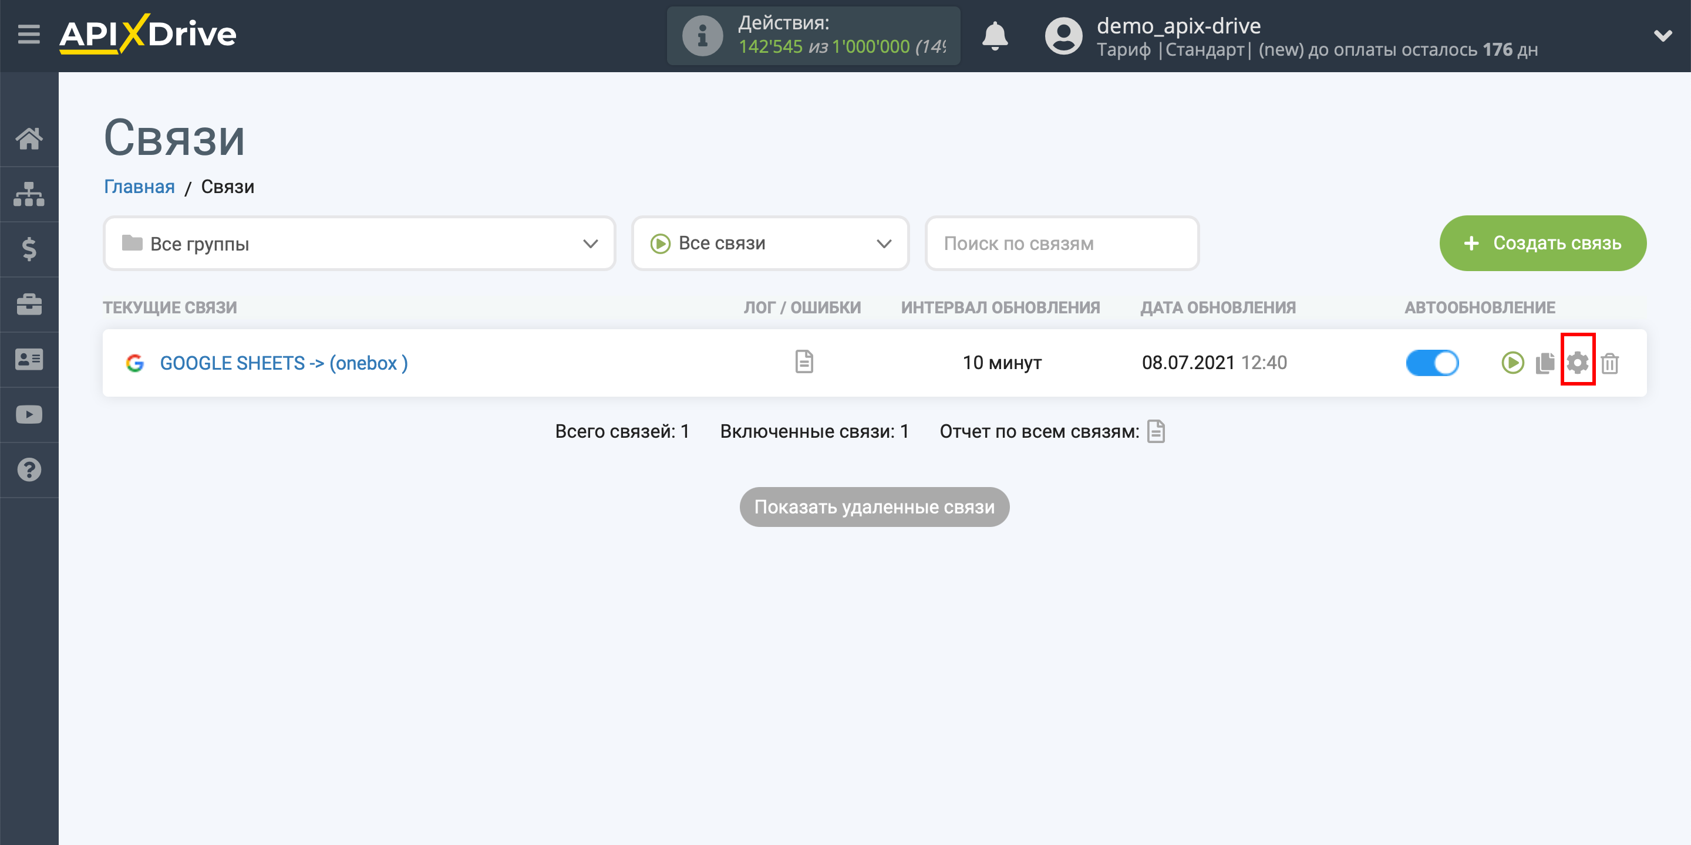Click 'Включенные связи: 1' text
1691x845 pixels.
(x=814, y=431)
